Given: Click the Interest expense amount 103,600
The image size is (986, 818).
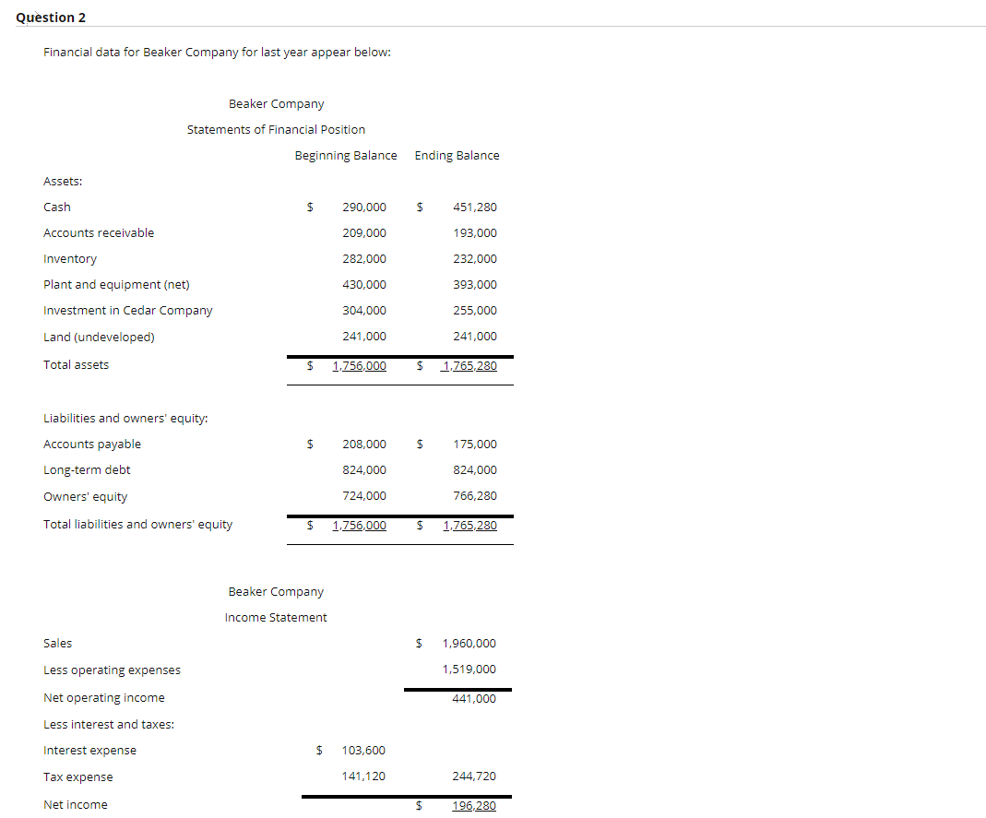Looking at the screenshot, I should pyautogui.click(x=364, y=750).
